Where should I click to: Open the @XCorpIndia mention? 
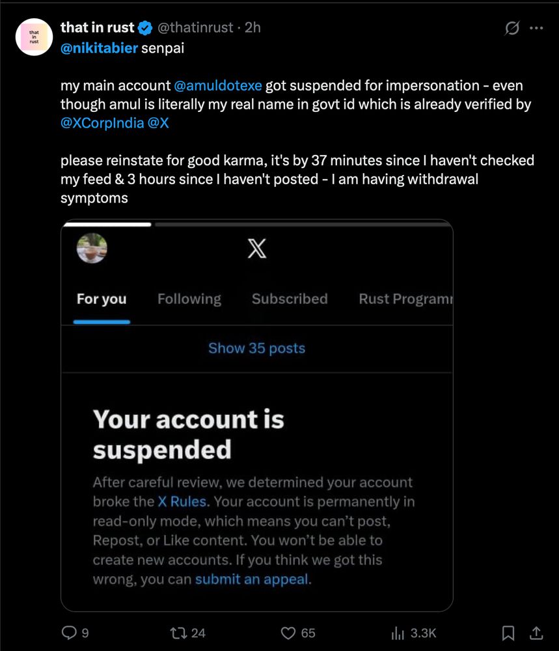coord(102,123)
